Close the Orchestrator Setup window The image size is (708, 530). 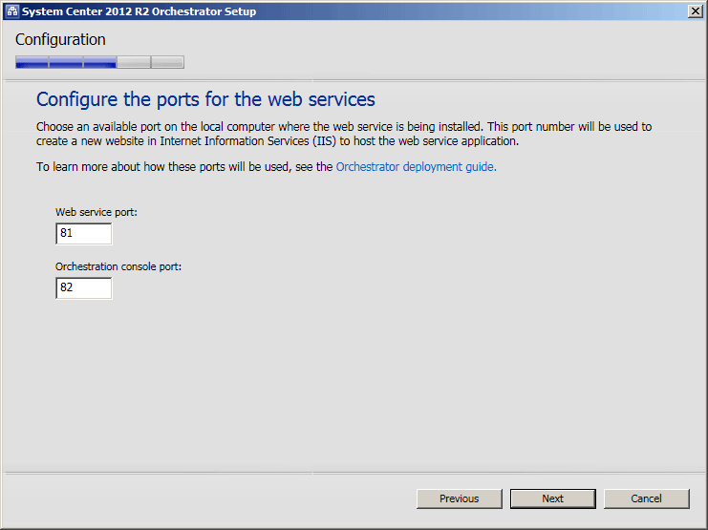point(696,11)
